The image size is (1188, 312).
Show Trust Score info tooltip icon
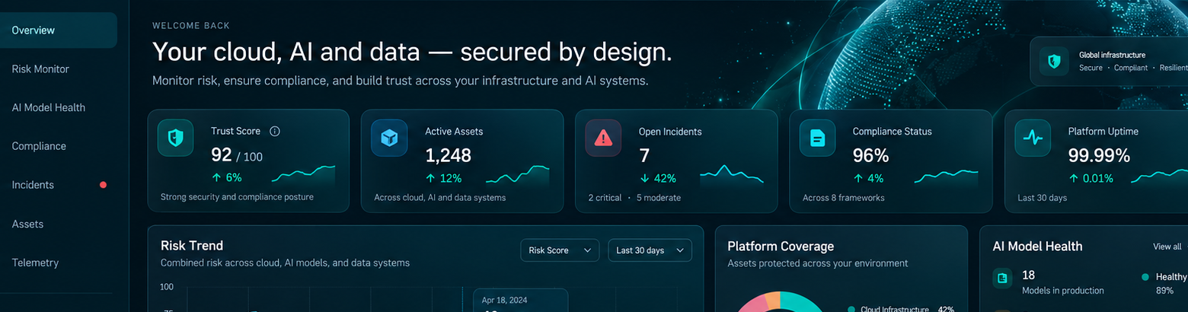coord(275,131)
